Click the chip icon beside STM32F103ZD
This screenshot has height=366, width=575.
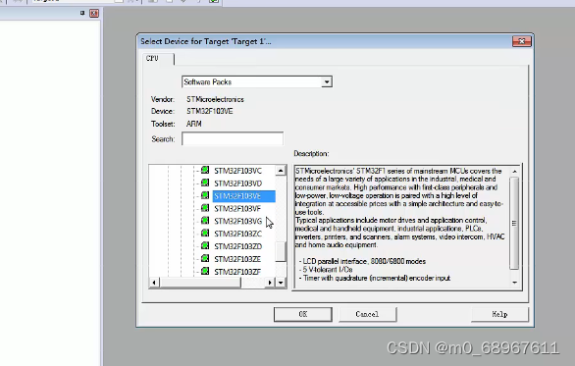(x=205, y=245)
